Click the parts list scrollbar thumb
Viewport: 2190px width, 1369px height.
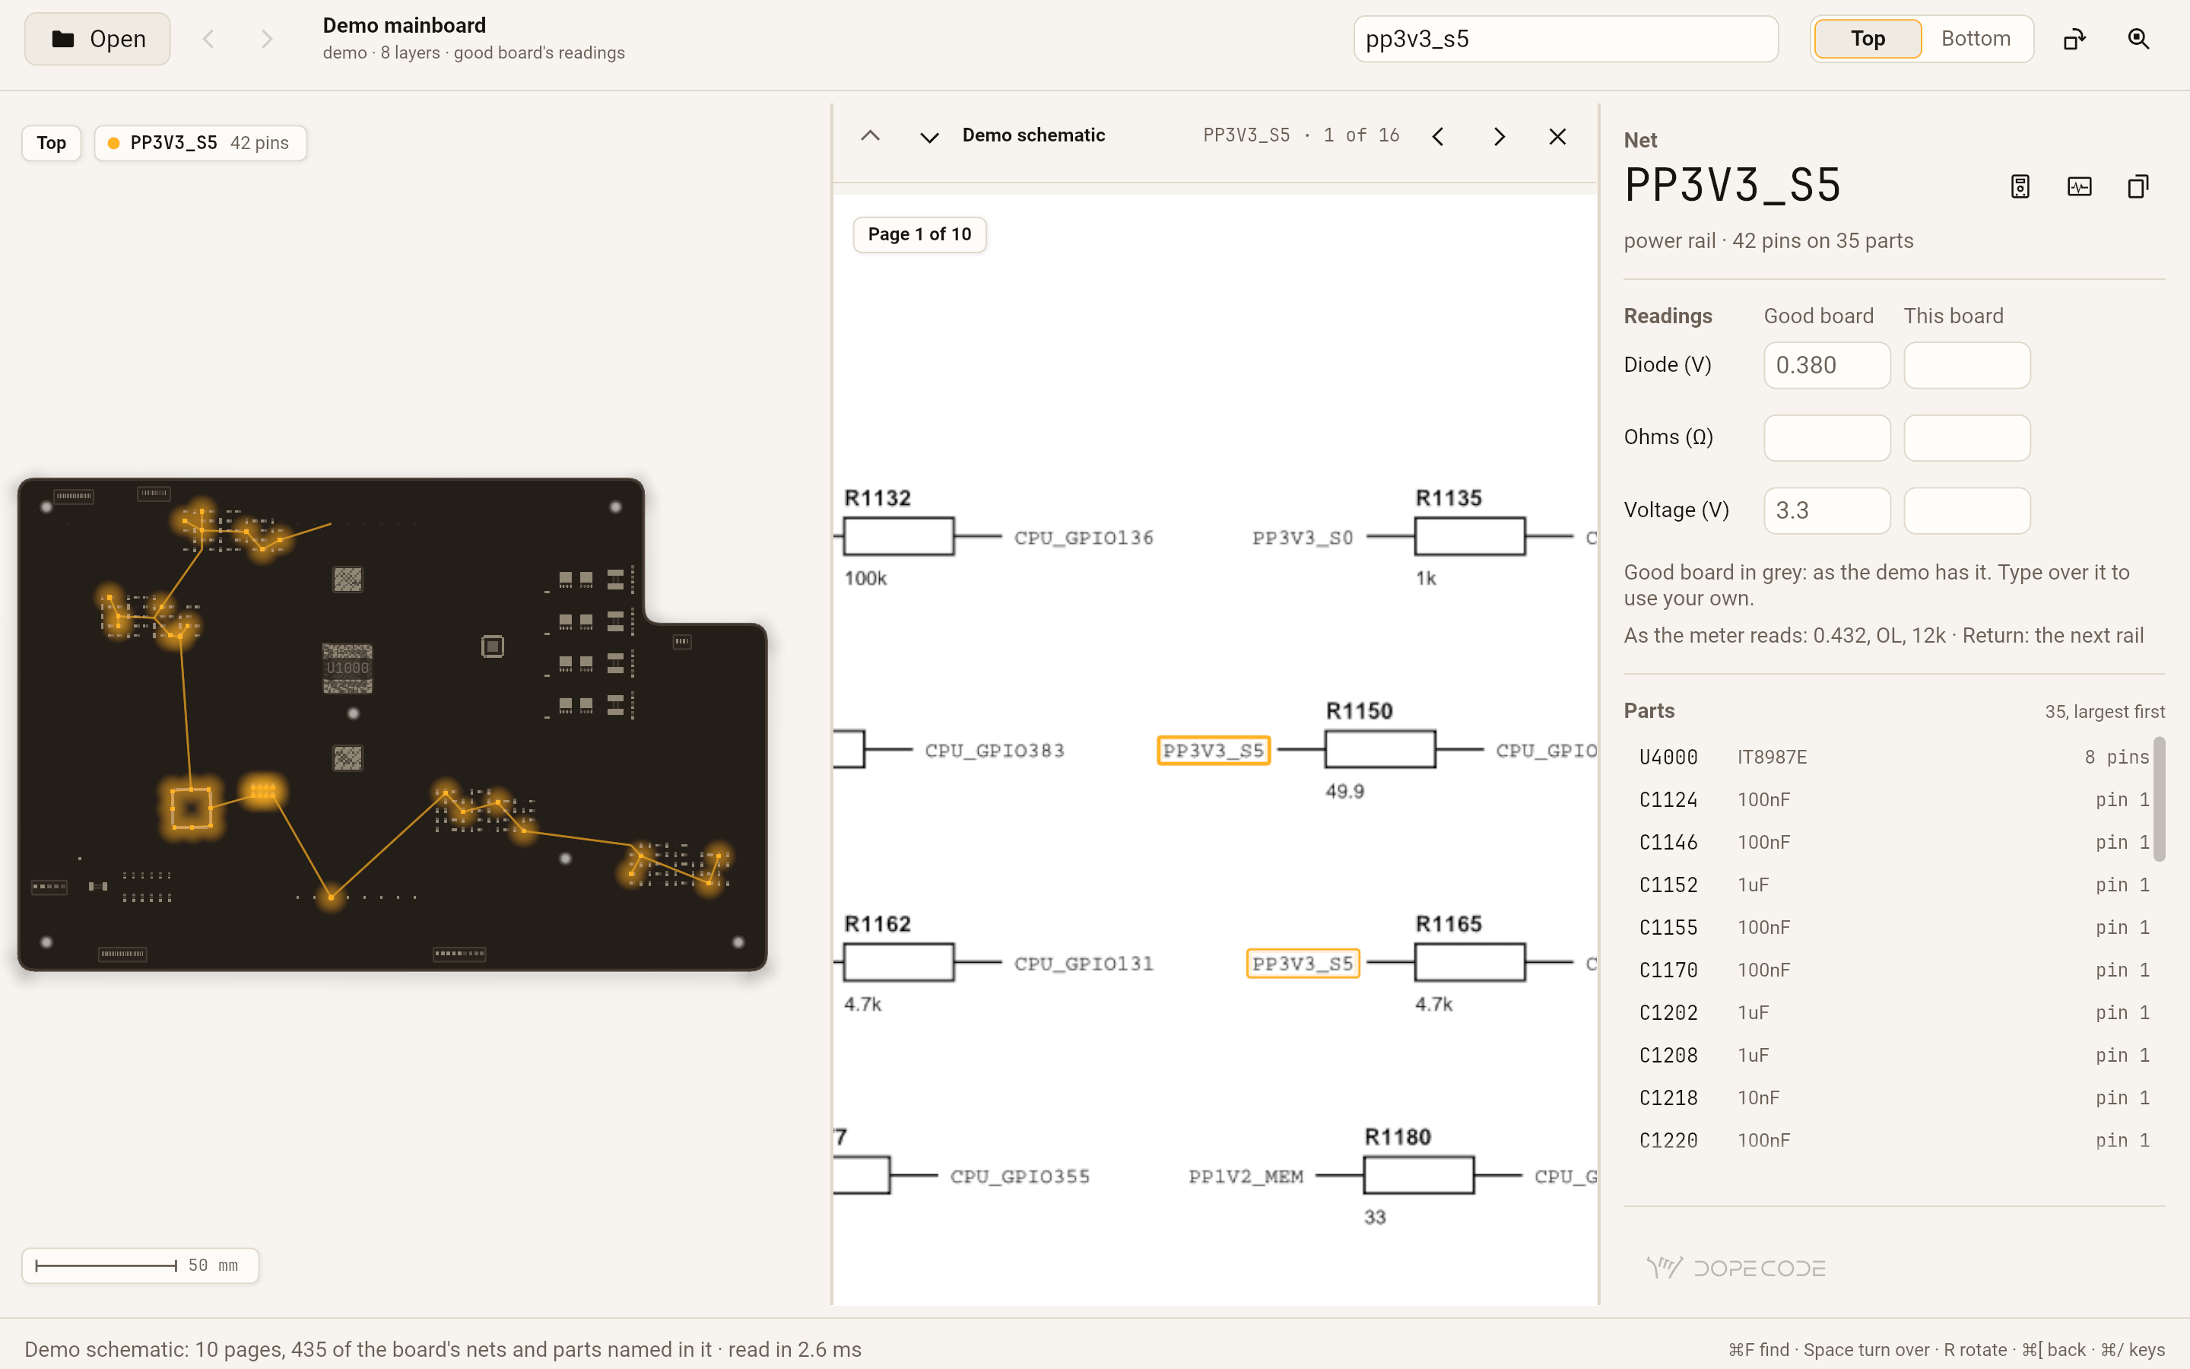pyautogui.click(x=2160, y=799)
